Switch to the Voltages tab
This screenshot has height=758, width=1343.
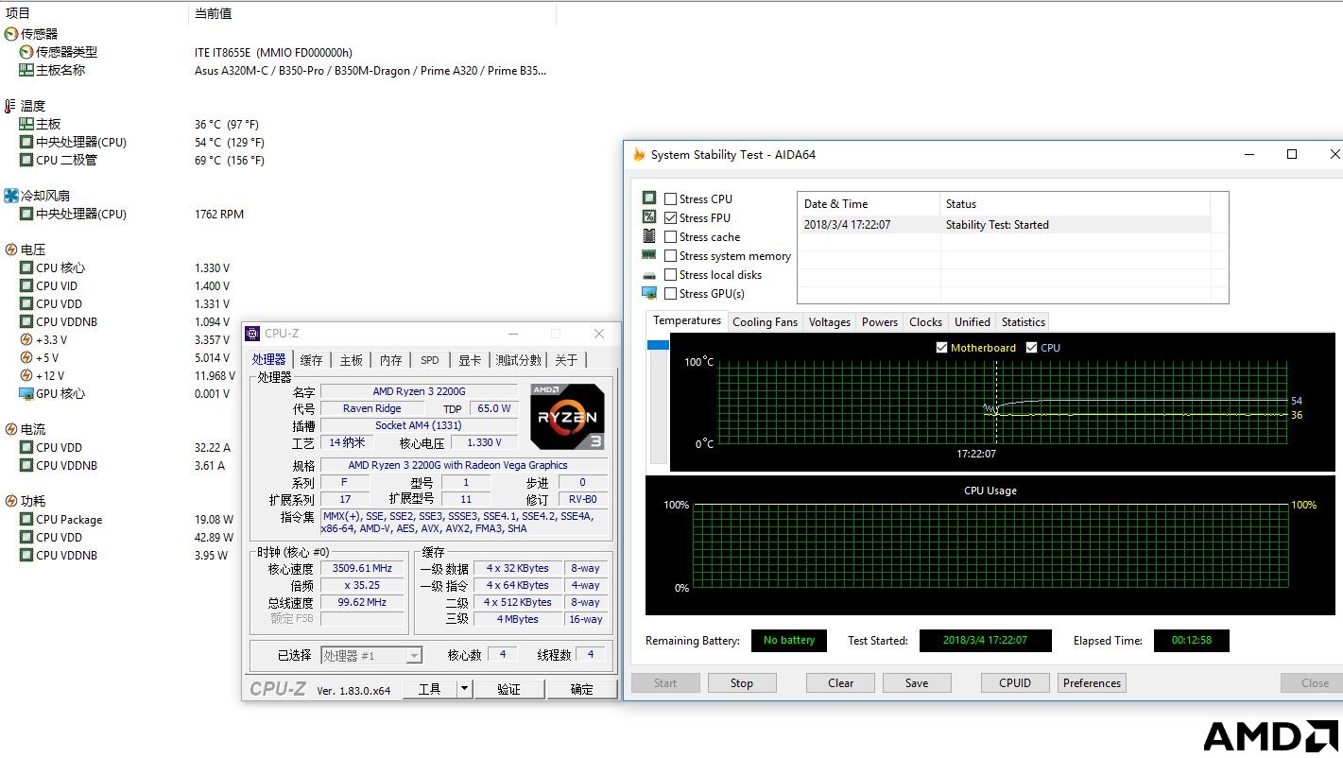coord(830,322)
